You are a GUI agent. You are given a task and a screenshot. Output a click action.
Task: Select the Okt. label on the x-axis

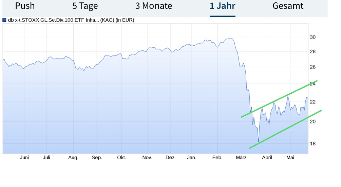(x=121, y=158)
